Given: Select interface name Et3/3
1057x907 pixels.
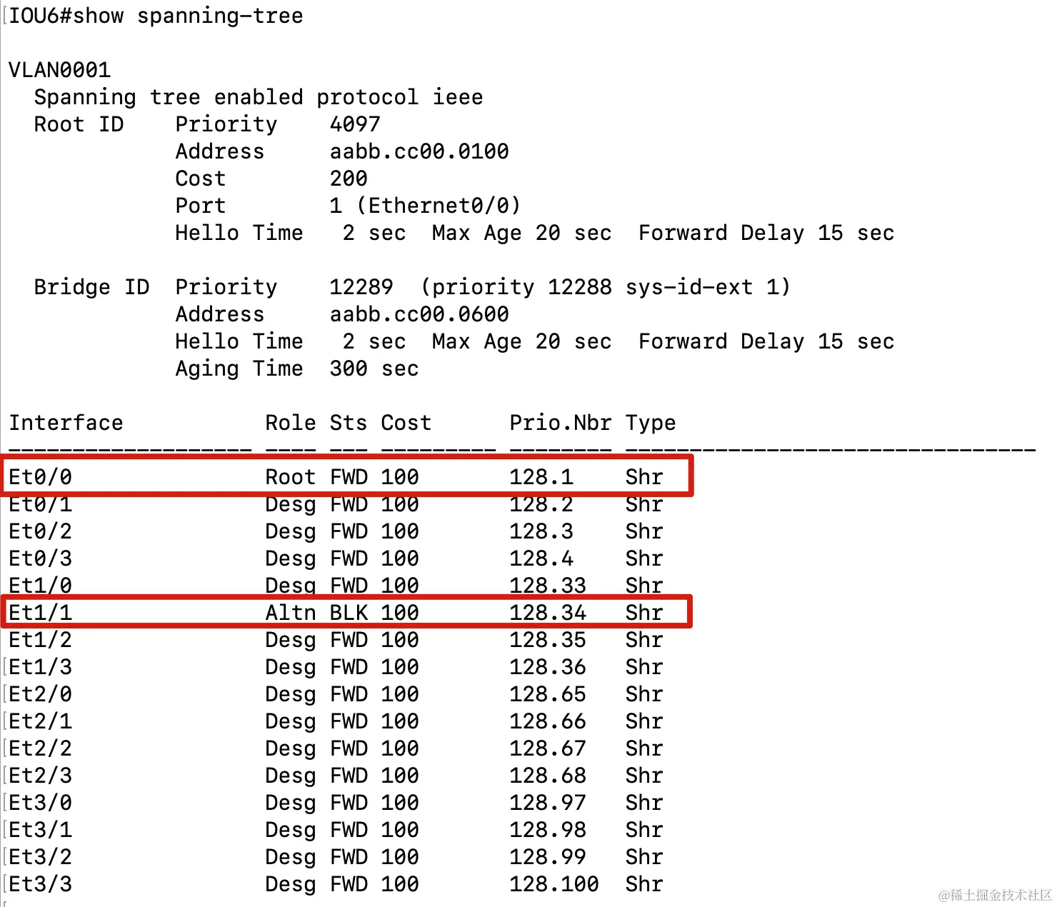Looking at the screenshot, I should (40, 884).
